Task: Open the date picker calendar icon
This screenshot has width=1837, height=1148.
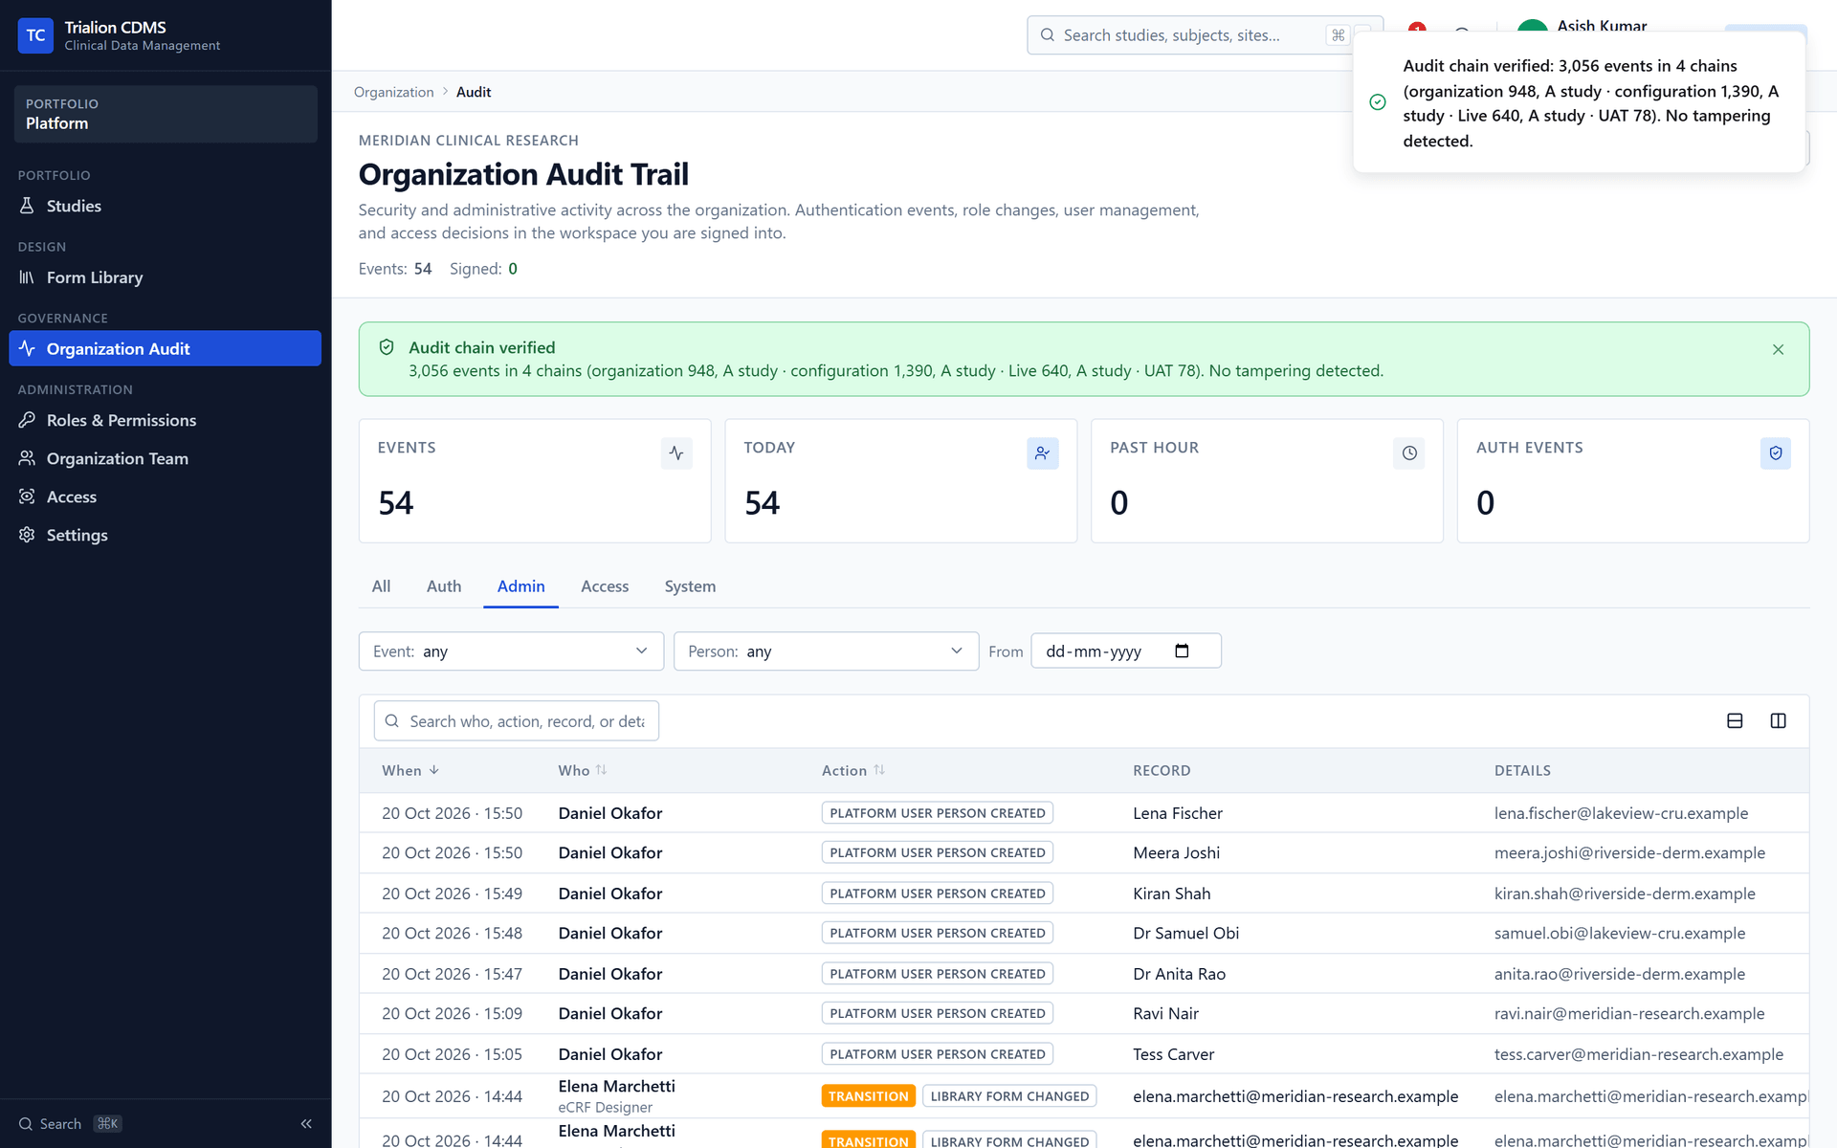Action: (1182, 651)
